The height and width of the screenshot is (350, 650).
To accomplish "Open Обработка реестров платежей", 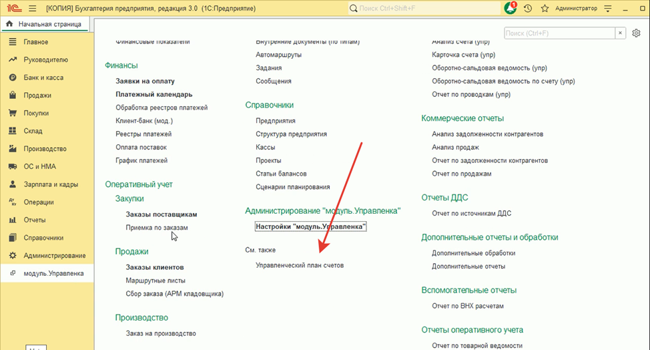I will 161,108.
